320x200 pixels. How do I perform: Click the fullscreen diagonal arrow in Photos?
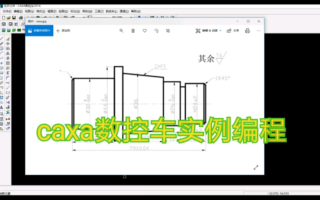[x=256, y=167]
